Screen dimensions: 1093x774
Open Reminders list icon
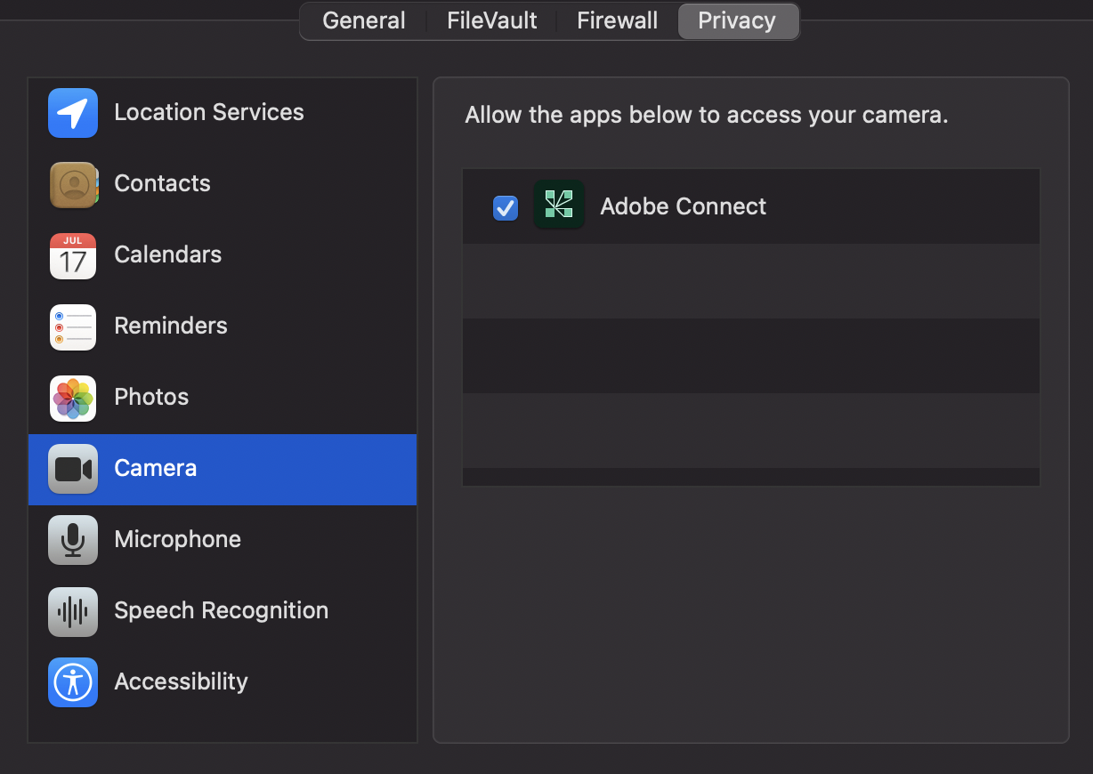(x=73, y=327)
